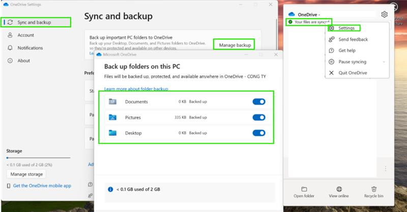Click the About info icon in sidebar
407x212 pixels.
(10, 60)
